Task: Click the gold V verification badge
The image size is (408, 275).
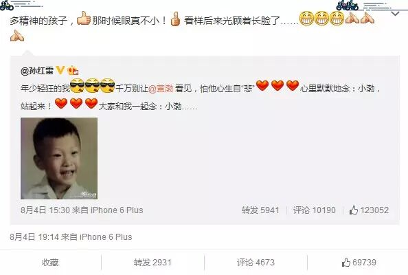Action: point(60,70)
